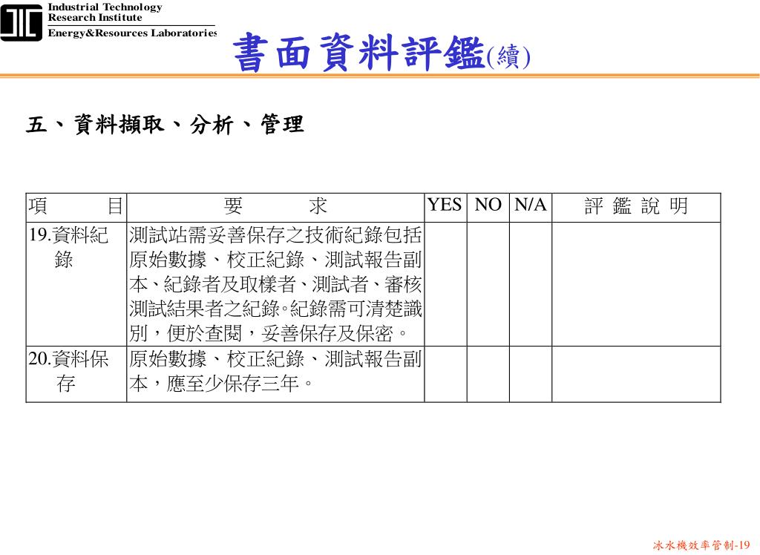Click the ITRI logo icon
Viewport: 760px width, 555px height.
pos(22,22)
